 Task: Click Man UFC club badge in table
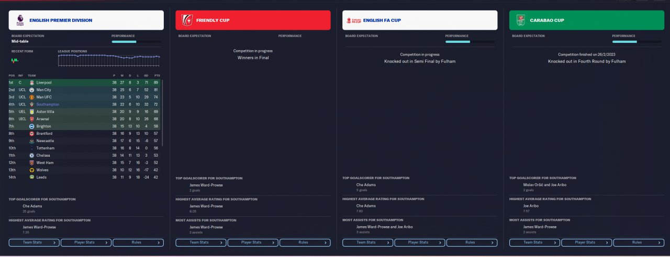point(31,97)
